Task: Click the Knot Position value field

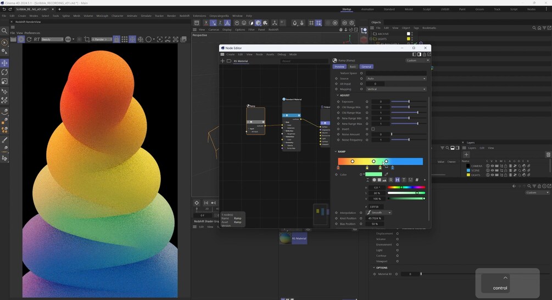Action: (x=375, y=218)
